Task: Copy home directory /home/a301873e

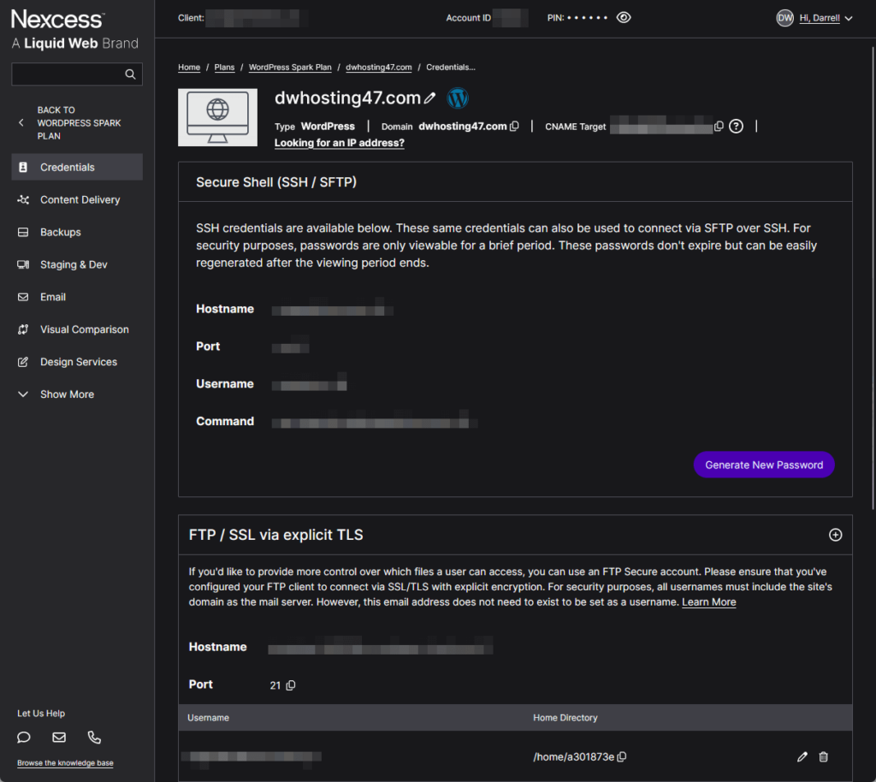Action: (x=622, y=757)
